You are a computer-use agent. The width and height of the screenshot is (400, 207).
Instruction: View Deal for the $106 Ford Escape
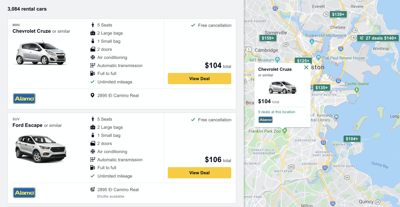click(199, 173)
